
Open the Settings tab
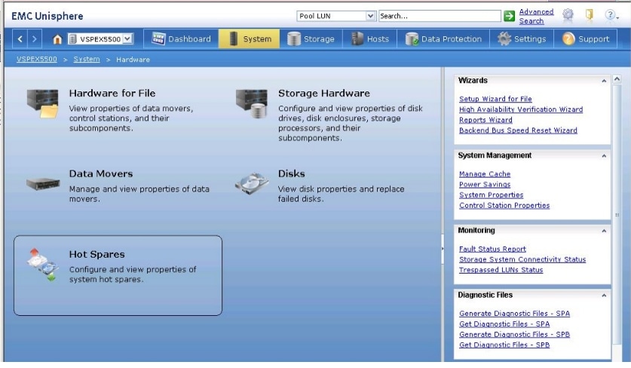(522, 39)
